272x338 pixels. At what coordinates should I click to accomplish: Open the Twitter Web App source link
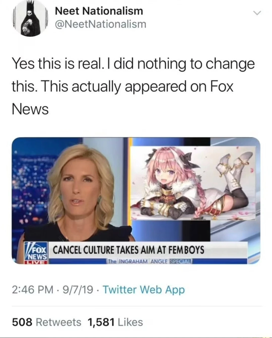point(144,290)
